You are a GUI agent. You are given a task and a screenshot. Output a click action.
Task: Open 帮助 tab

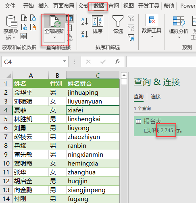point(169,6)
